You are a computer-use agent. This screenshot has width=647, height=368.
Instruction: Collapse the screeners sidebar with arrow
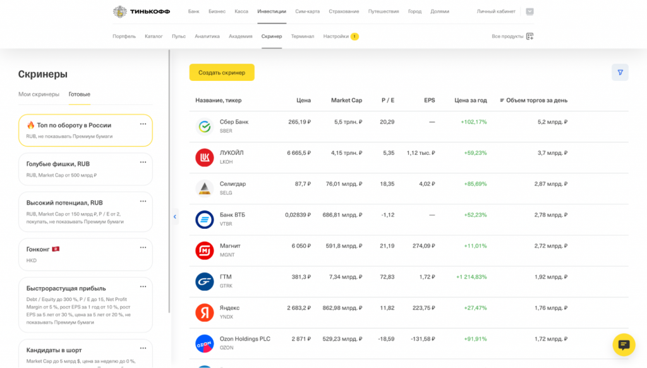(175, 216)
